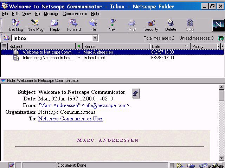Open the Edit menu
Image resolution: width=225 pixels, height=168 pixels.
pyautogui.click(x=15, y=14)
